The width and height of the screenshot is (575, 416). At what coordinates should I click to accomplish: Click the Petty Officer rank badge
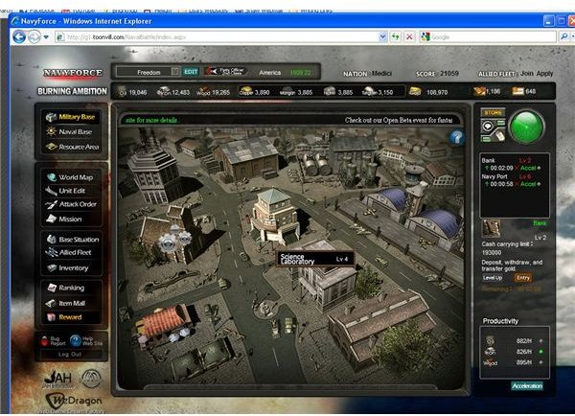[226, 72]
